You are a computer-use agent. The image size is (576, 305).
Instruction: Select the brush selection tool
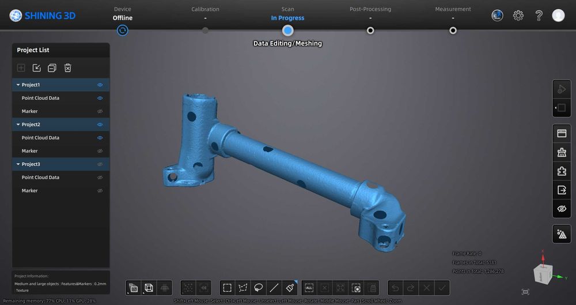pyautogui.click(x=290, y=288)
